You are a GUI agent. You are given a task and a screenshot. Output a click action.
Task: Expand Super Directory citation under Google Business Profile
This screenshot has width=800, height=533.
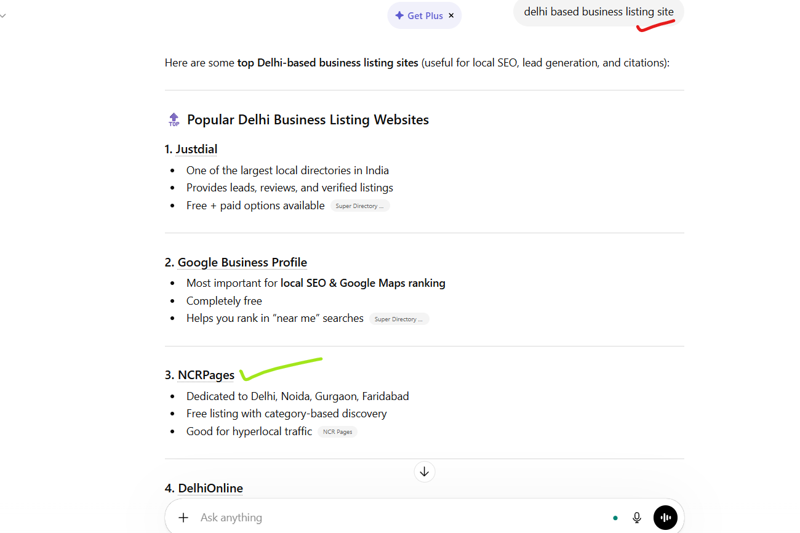click(x=399, y=319)
